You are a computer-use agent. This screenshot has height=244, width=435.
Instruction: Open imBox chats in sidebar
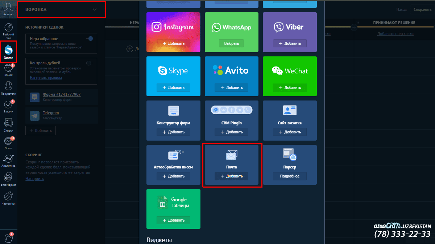pos(8,70)
